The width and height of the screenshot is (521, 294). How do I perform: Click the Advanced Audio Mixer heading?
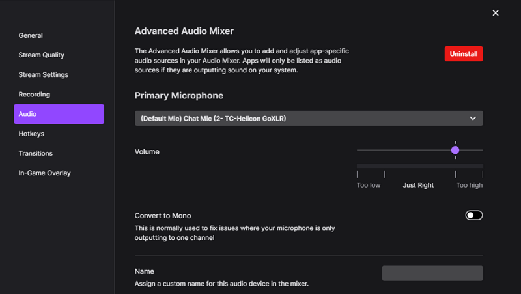pyautogui.click(x=184, y=31)
